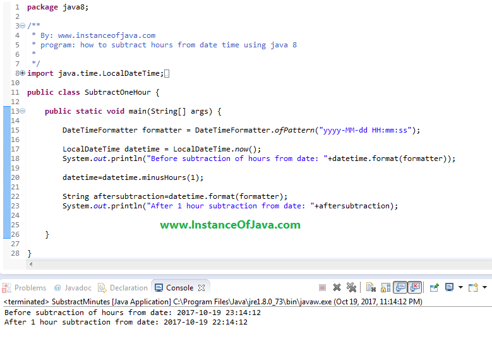
Task: Expand the folded imports at line 8
Action: 23,73
